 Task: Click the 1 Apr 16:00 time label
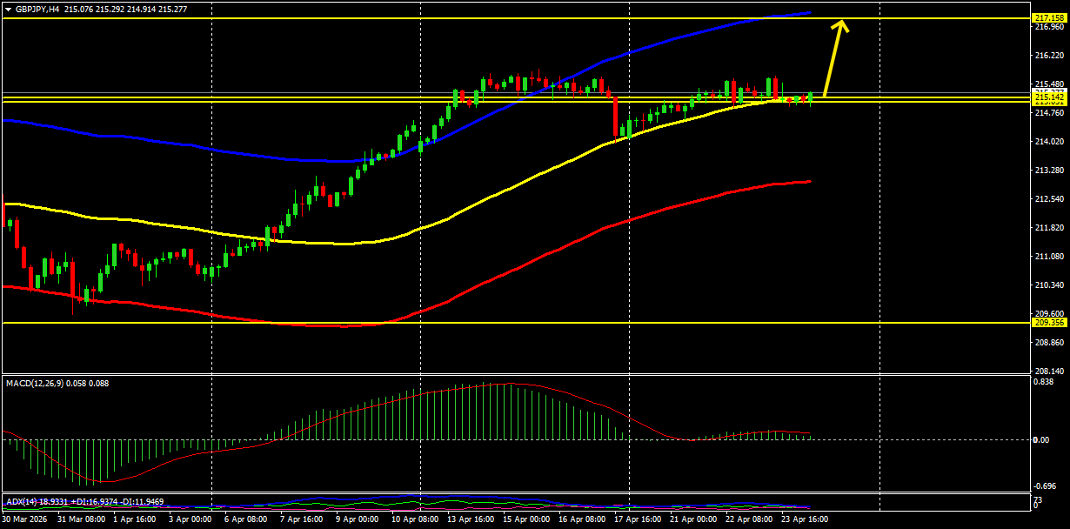pyautogui.click(x=136, y=519)
